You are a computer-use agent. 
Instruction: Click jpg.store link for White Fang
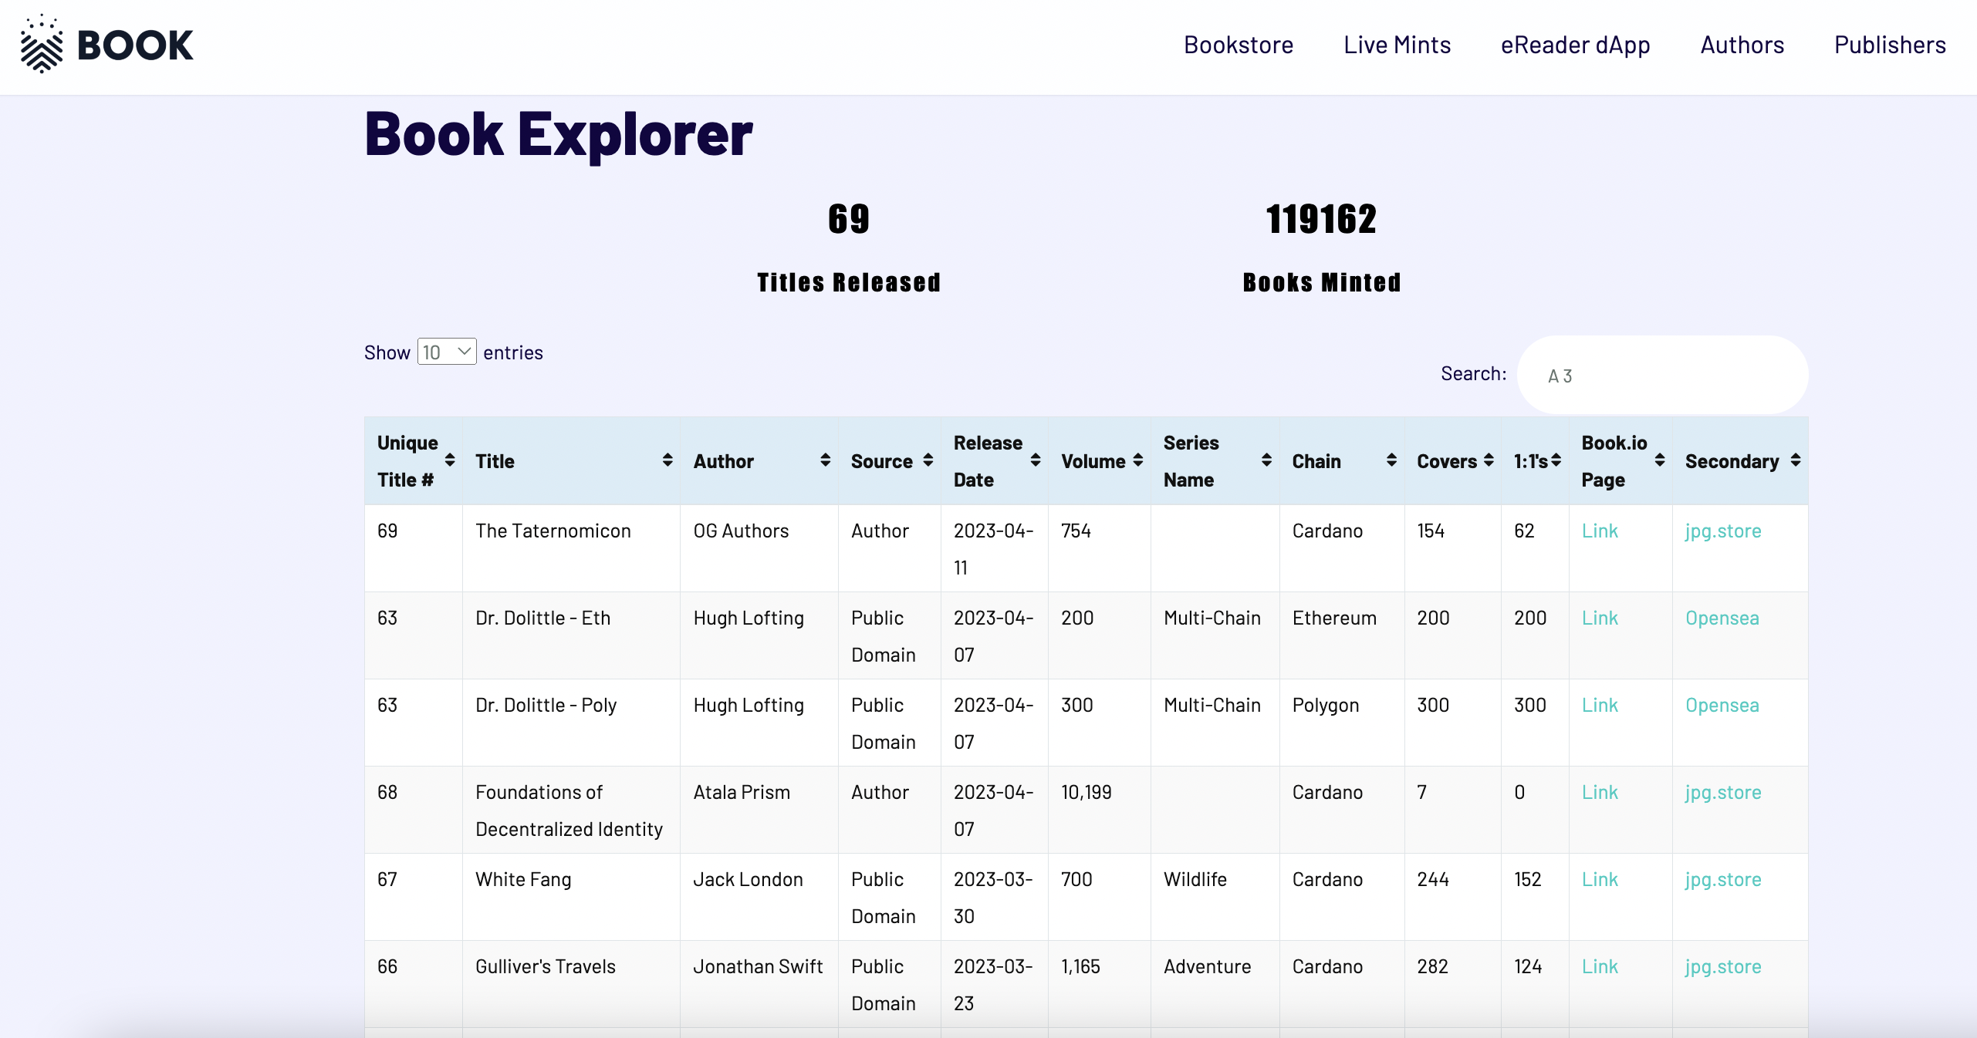[x=1722, y=879]
